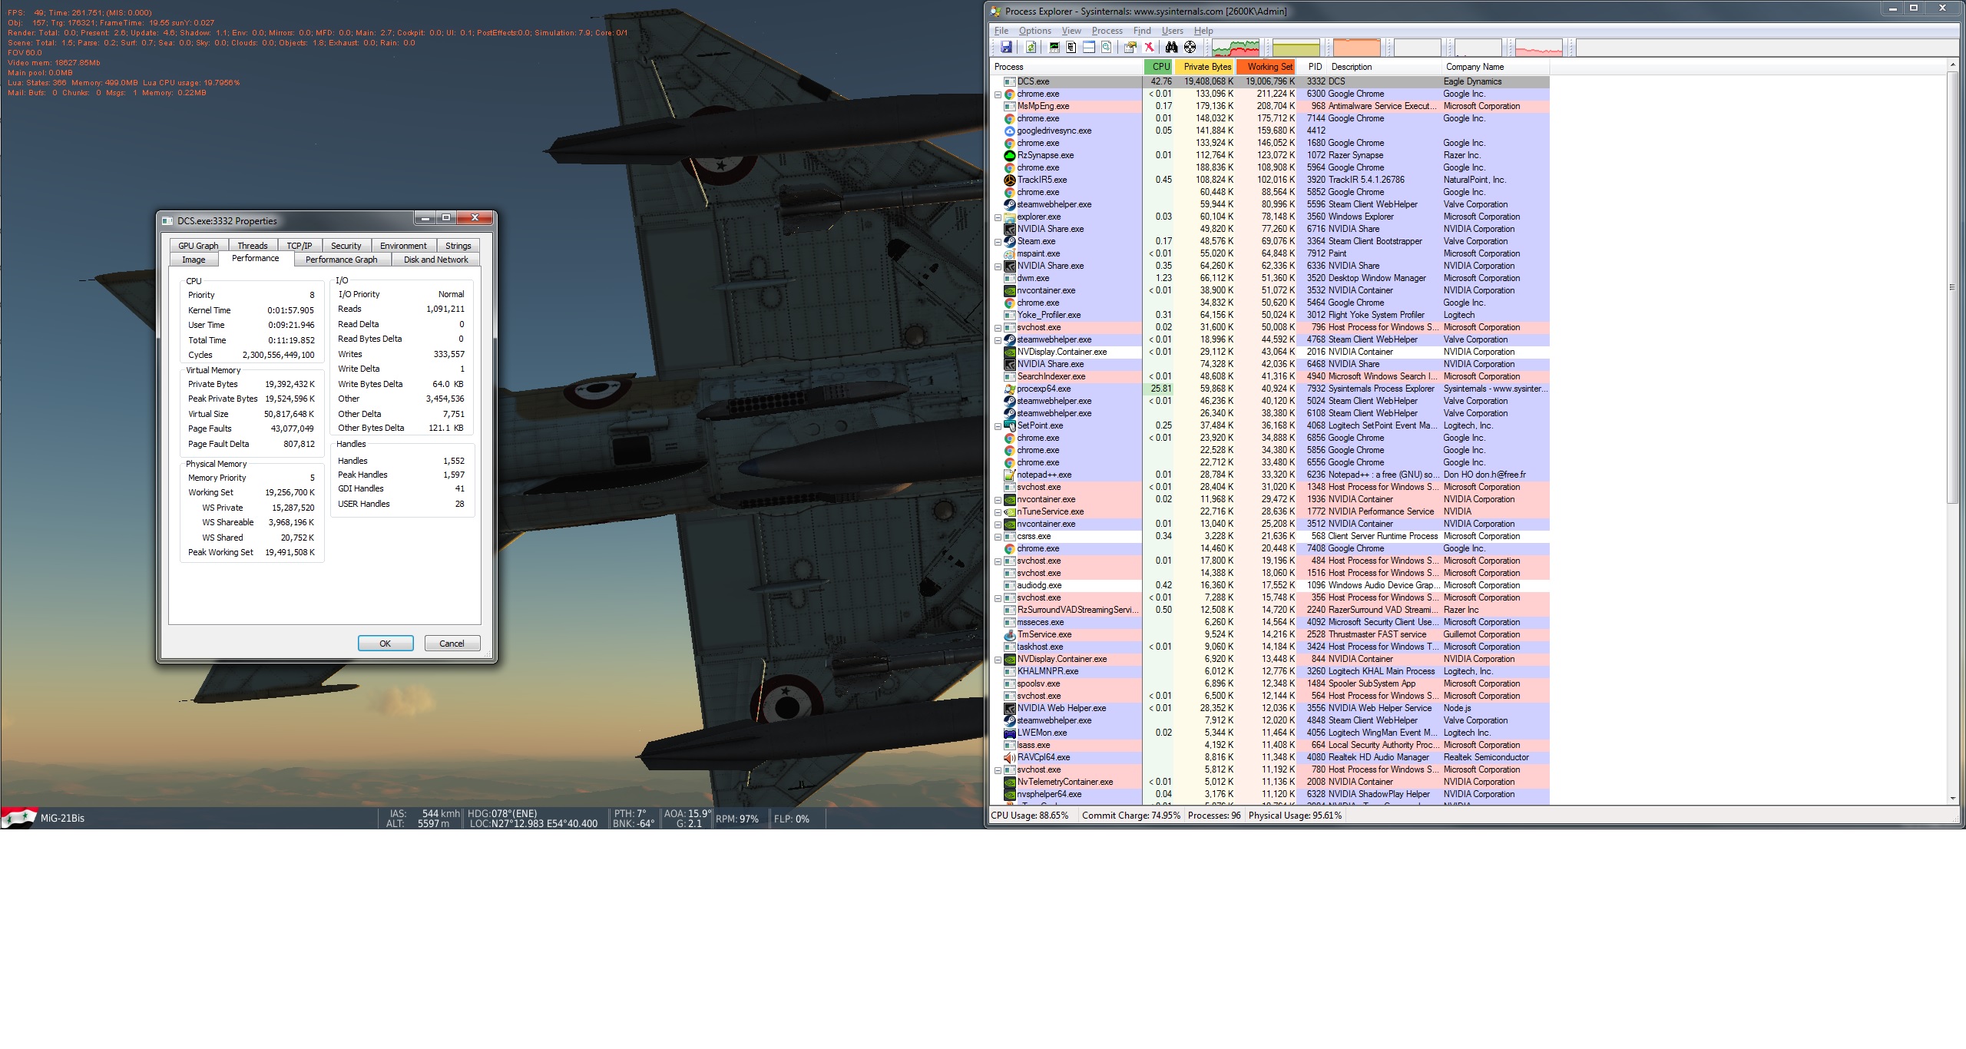Open System Information via the toolbar monitor icon
The image size is (1966, 1049).
[1054, 48]
